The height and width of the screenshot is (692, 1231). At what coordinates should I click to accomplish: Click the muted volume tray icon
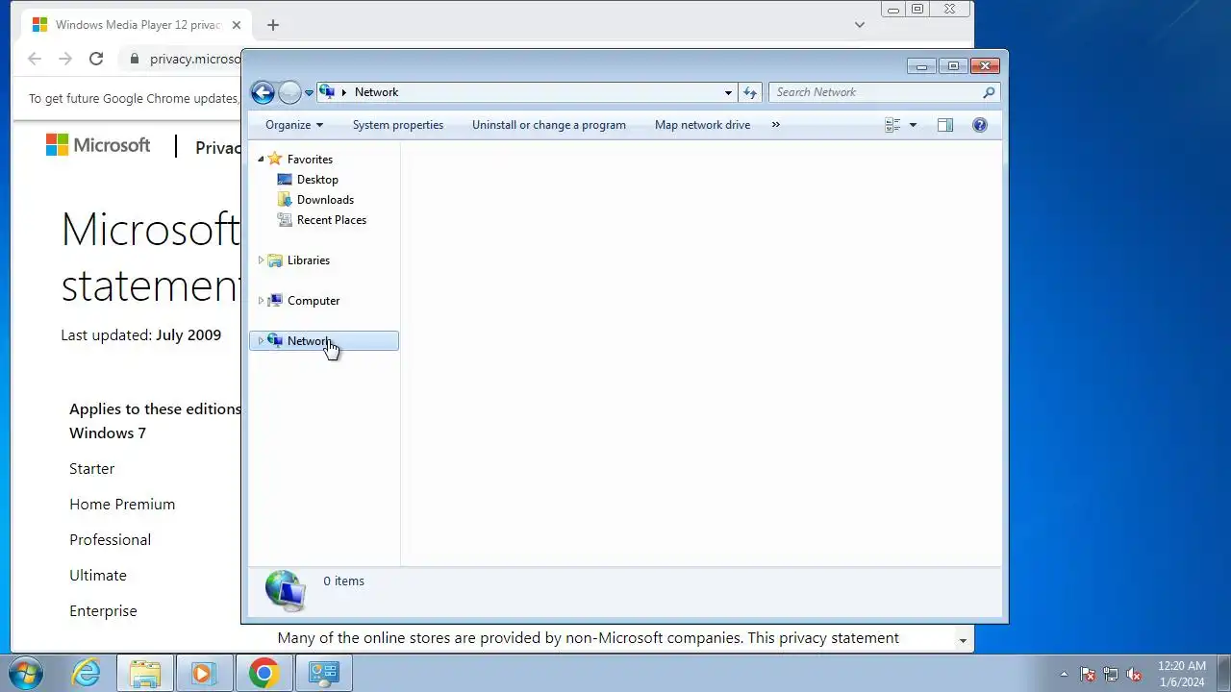tap(1134, 674)
